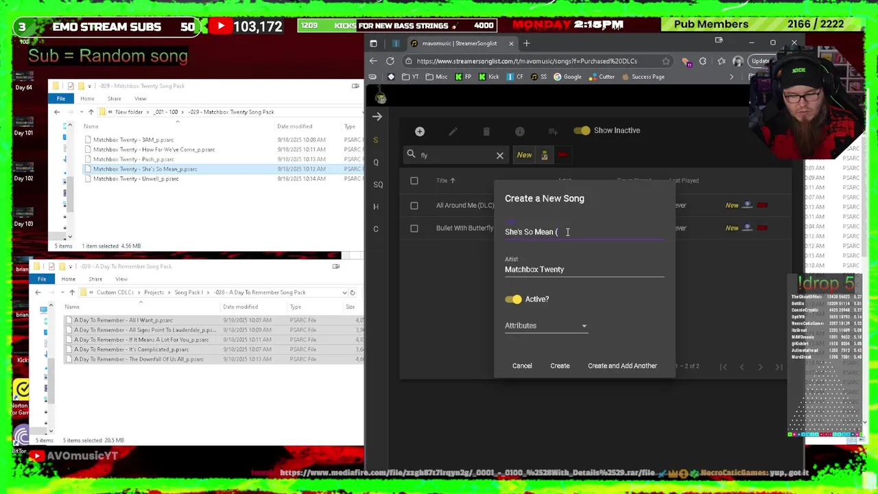The image size is (878, 494).
Task: Open the Cutter bookmark
Action: 602,77
